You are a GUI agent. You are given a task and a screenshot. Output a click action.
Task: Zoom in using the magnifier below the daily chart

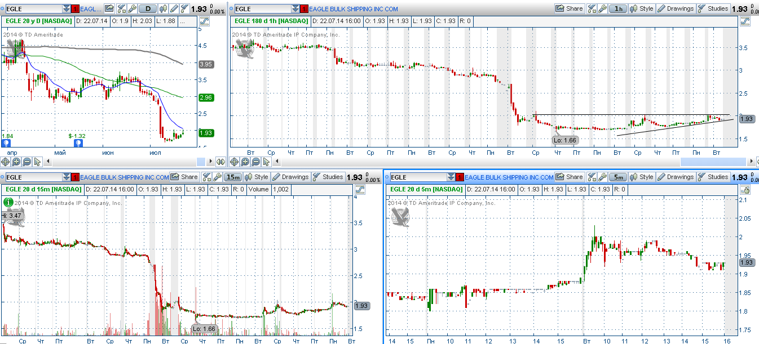pyautogui.click(x=16, y=162)
